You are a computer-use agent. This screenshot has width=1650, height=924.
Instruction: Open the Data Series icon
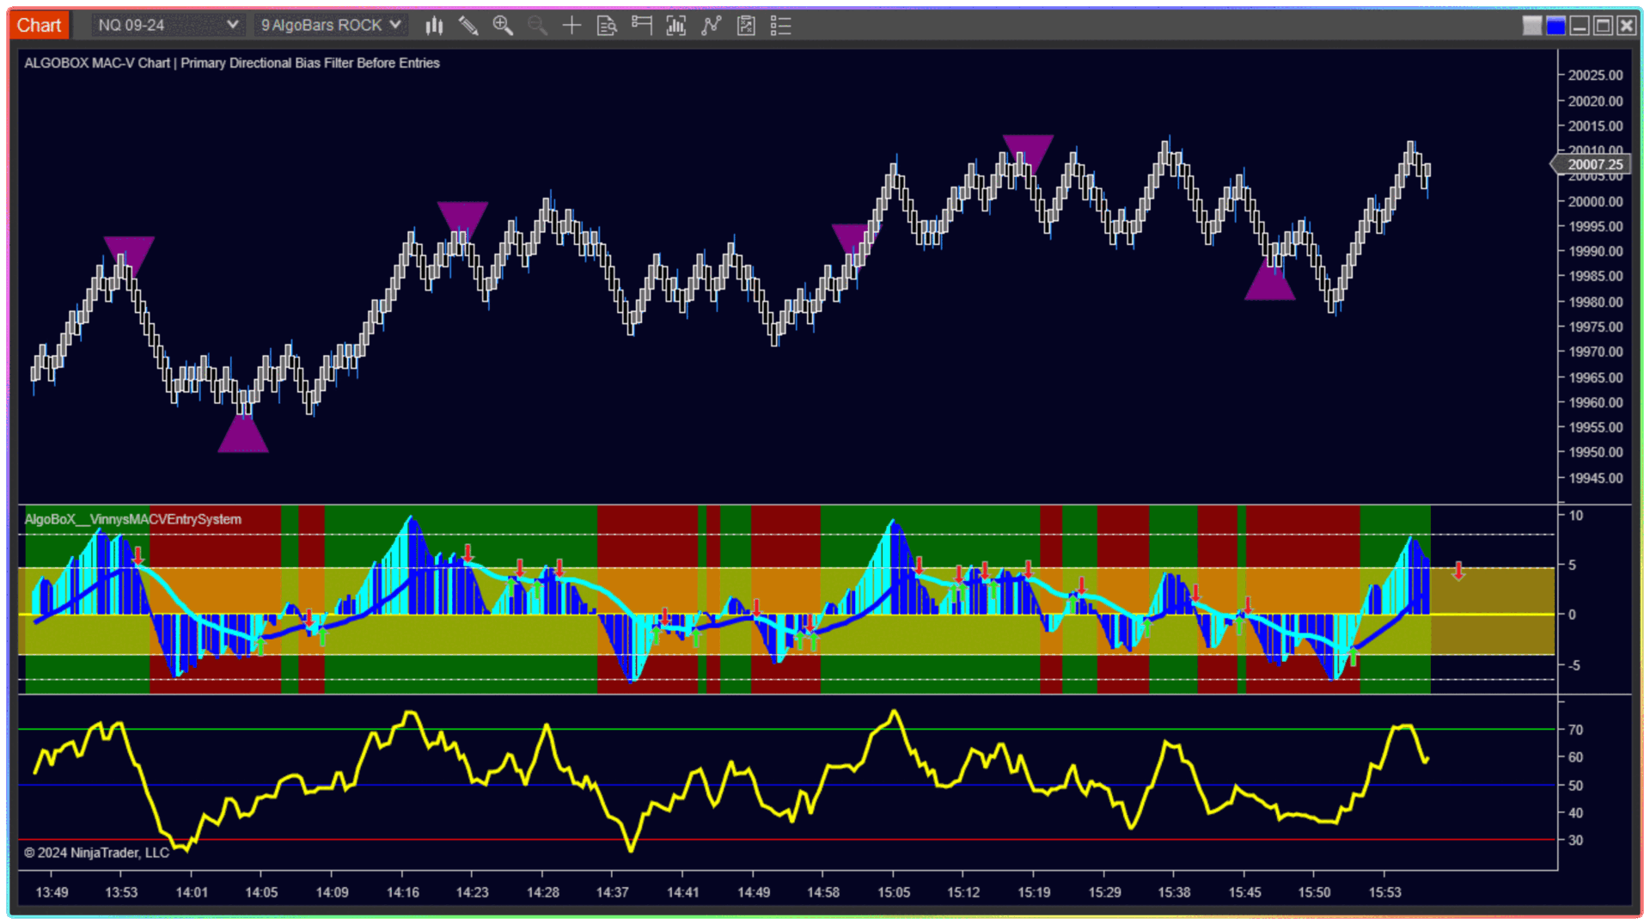click(676, 26)
